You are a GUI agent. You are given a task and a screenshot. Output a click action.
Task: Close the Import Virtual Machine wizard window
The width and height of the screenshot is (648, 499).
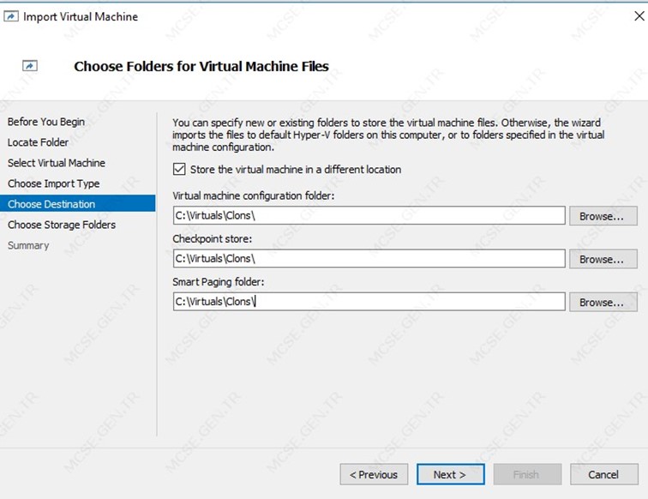click(639, 16)
